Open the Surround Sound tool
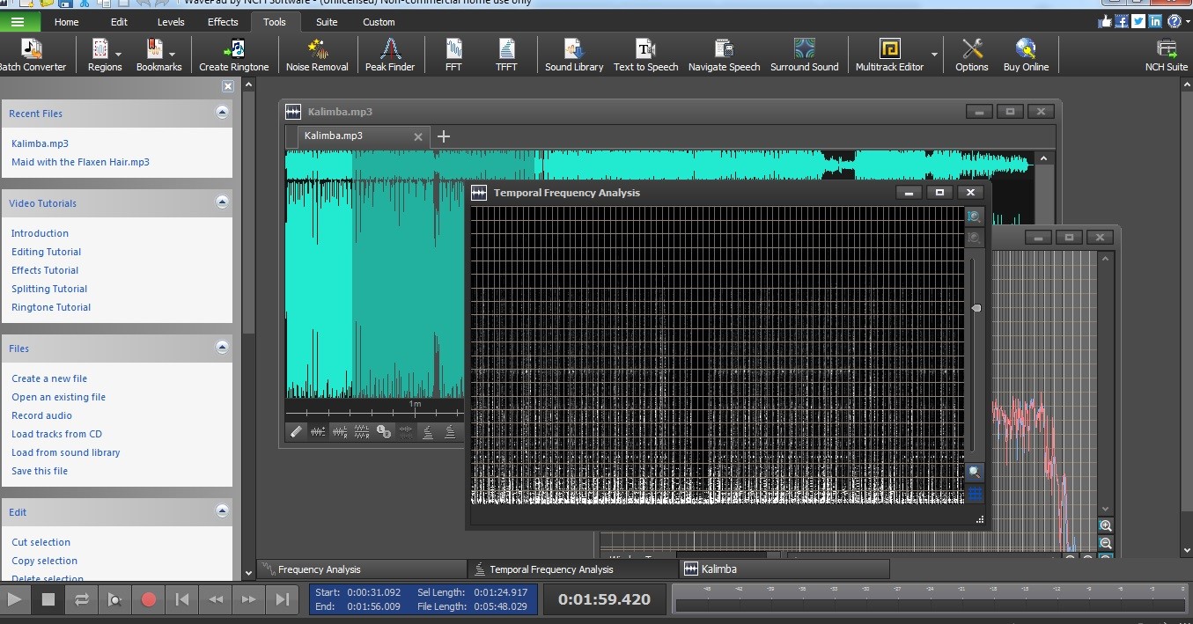 804,55
